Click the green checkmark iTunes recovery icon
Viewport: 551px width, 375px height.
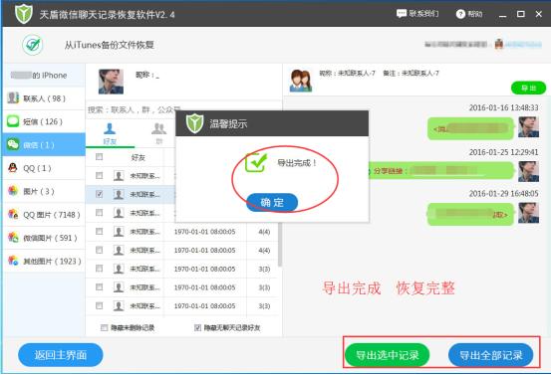33,45
